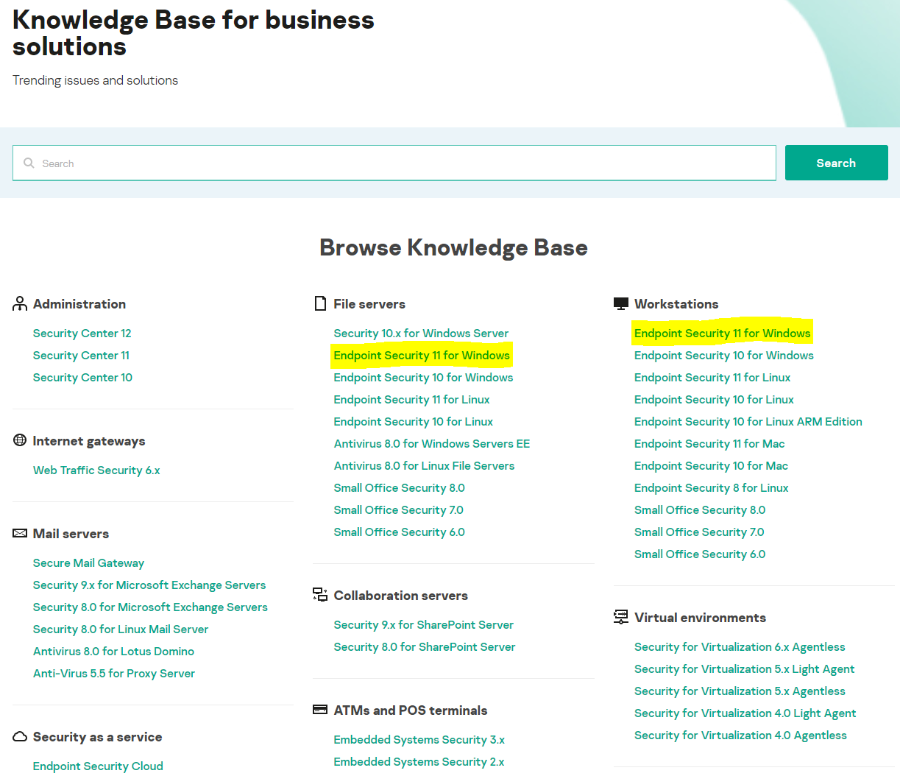900x776 pixels.
Task: Open Antivirus 8.0 for Linux File Servers
Action: tap(424, 466)
